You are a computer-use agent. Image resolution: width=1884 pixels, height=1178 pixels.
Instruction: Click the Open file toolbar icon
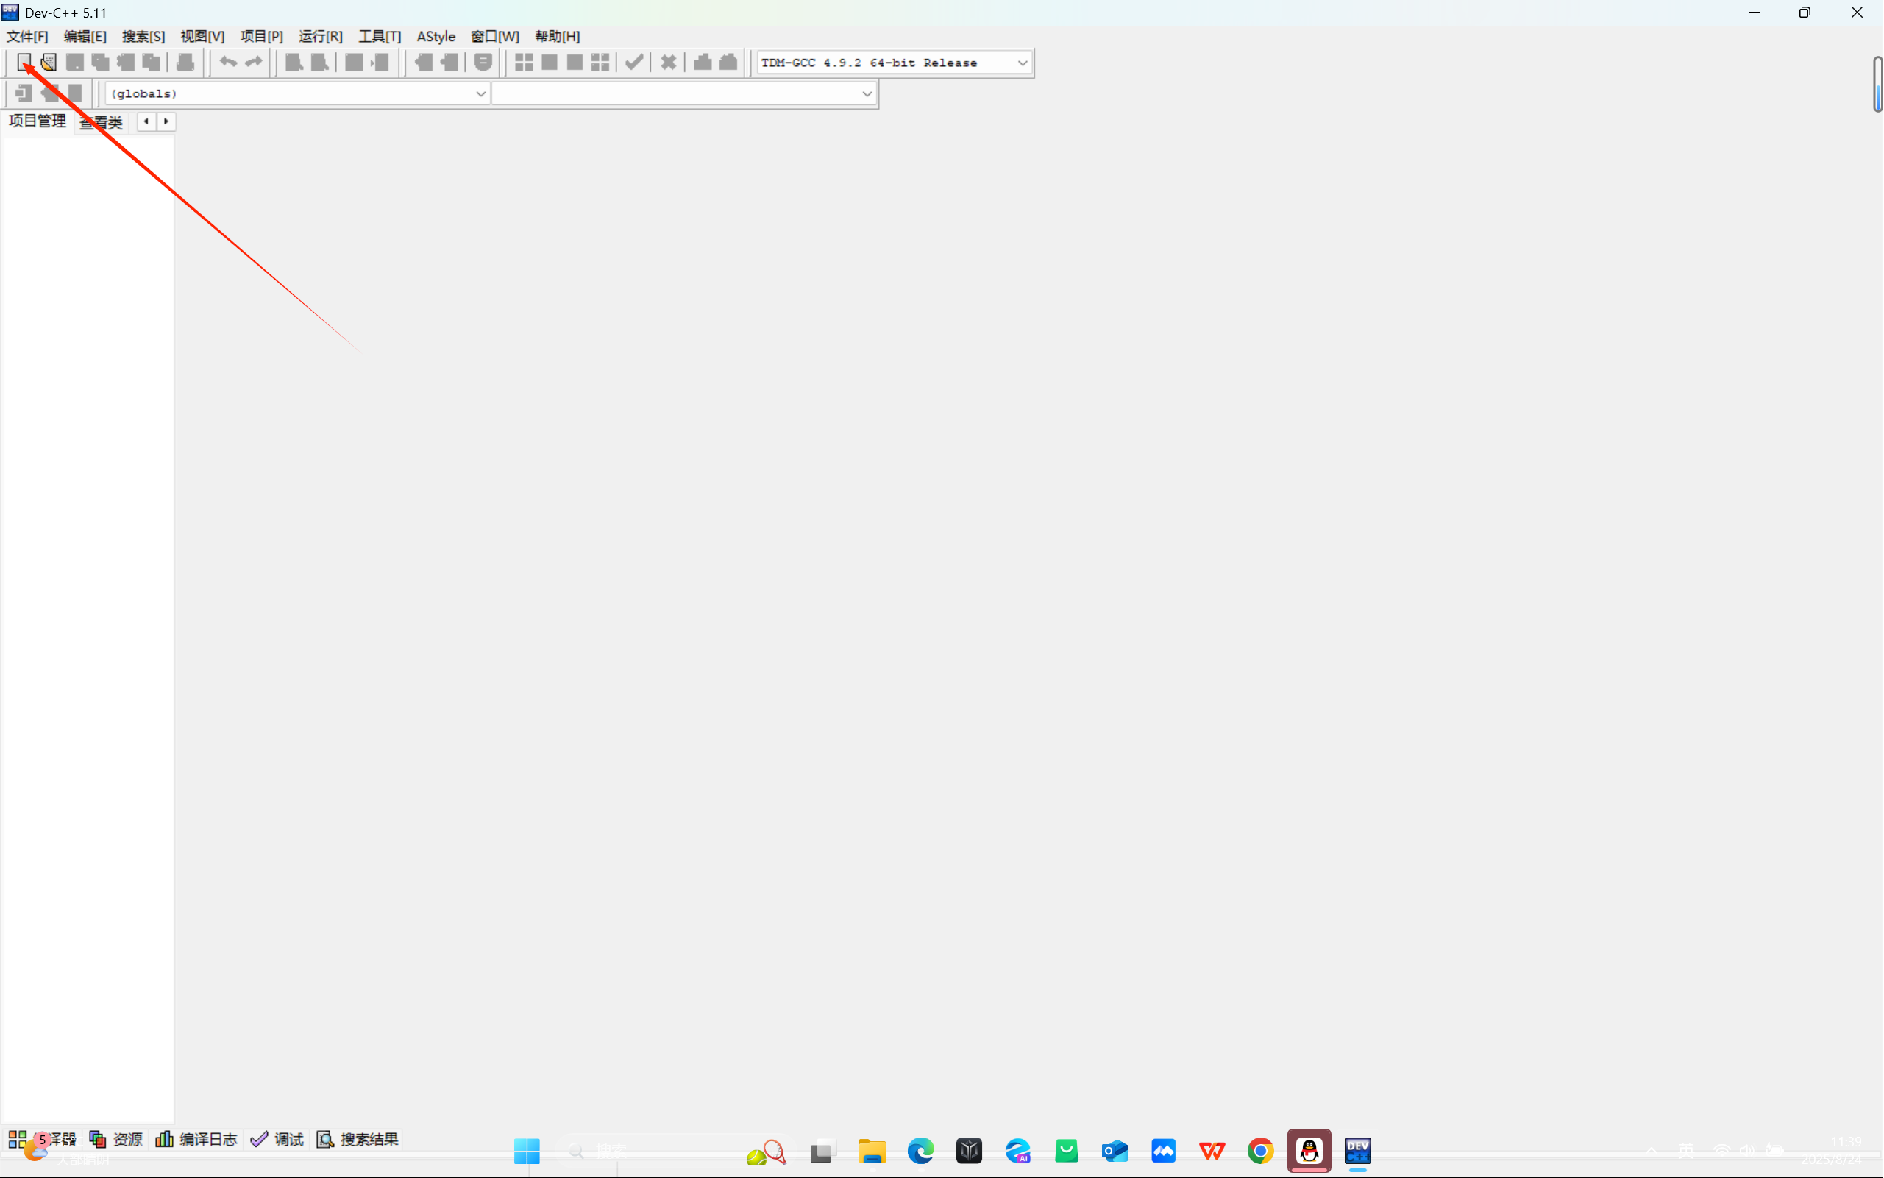49,63
